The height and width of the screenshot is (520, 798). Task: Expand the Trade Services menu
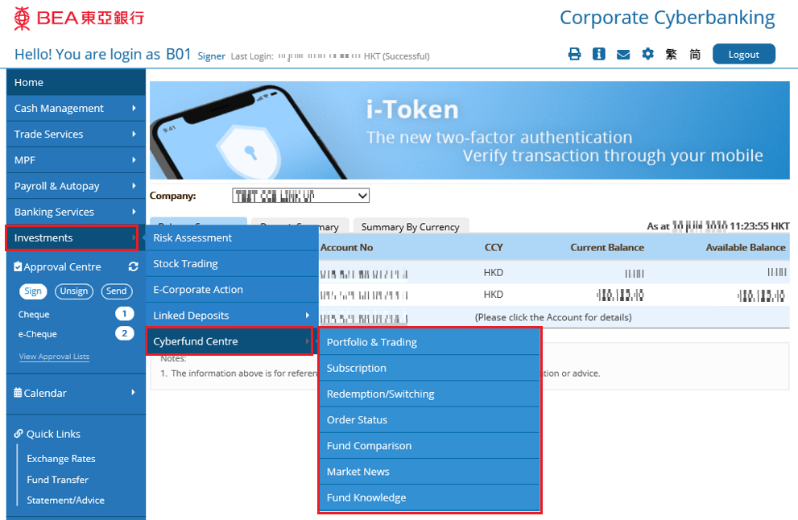pyautogui.click(x=76, y=134)
